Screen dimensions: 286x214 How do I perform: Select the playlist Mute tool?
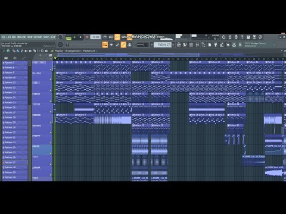pyautogui.click(x=26, y=51)
